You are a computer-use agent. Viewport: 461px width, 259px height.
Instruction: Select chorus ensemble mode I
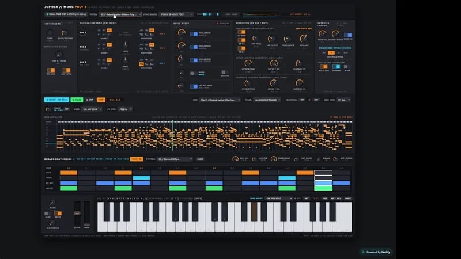(x=331, y=52)
